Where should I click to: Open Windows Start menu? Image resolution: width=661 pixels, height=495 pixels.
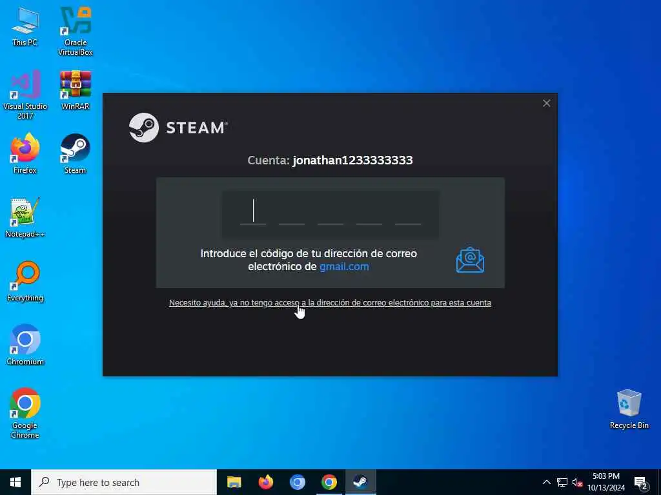pos(15,482)
